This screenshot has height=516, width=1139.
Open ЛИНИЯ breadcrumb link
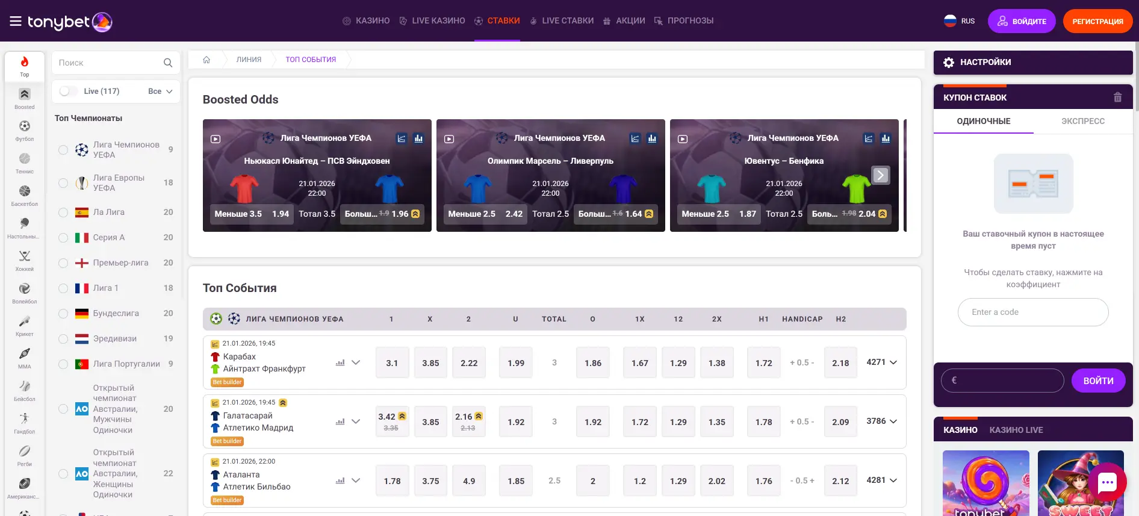tap(249, 60)
